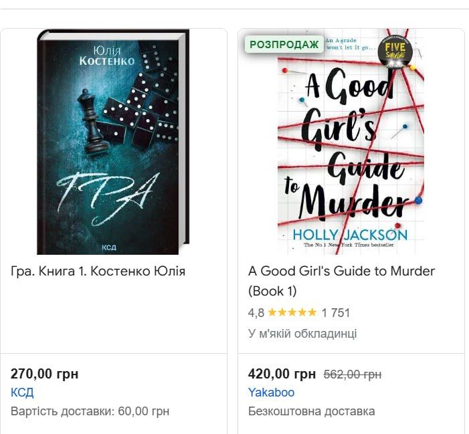Open product title Гра. Книга 1. Костенко Юлія
Viewport: 469px width, 434px height.
coord(98,271)
